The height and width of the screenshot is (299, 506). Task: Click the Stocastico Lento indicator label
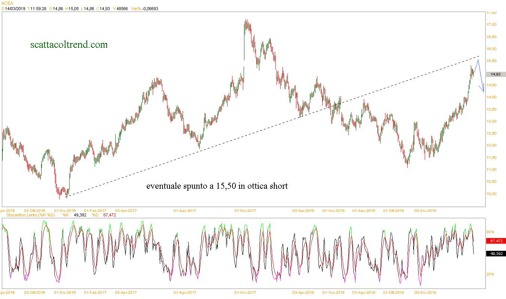pos(28,215)
